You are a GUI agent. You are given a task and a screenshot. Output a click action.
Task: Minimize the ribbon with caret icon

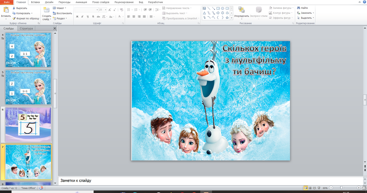359,2
